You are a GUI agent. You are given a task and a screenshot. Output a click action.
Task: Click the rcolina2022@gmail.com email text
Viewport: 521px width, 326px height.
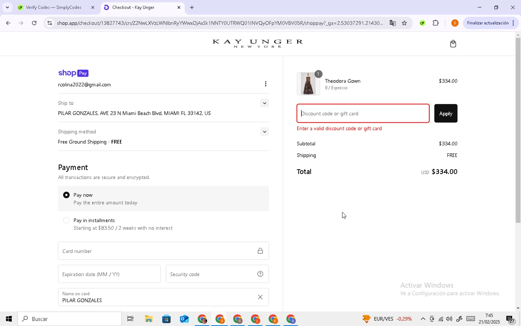coord(84,84)
